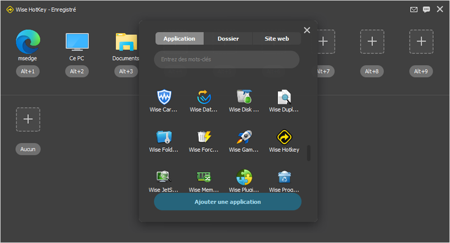The image size is (450, 243).
Task: Close the application picker popup
Action: pyautogui.click(x=307, y=30)
